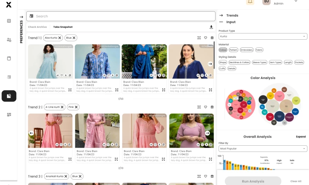This screenshot has width=309, height=185.
Task: Go to previous images in Trend 2
Action: click(32, 133)
